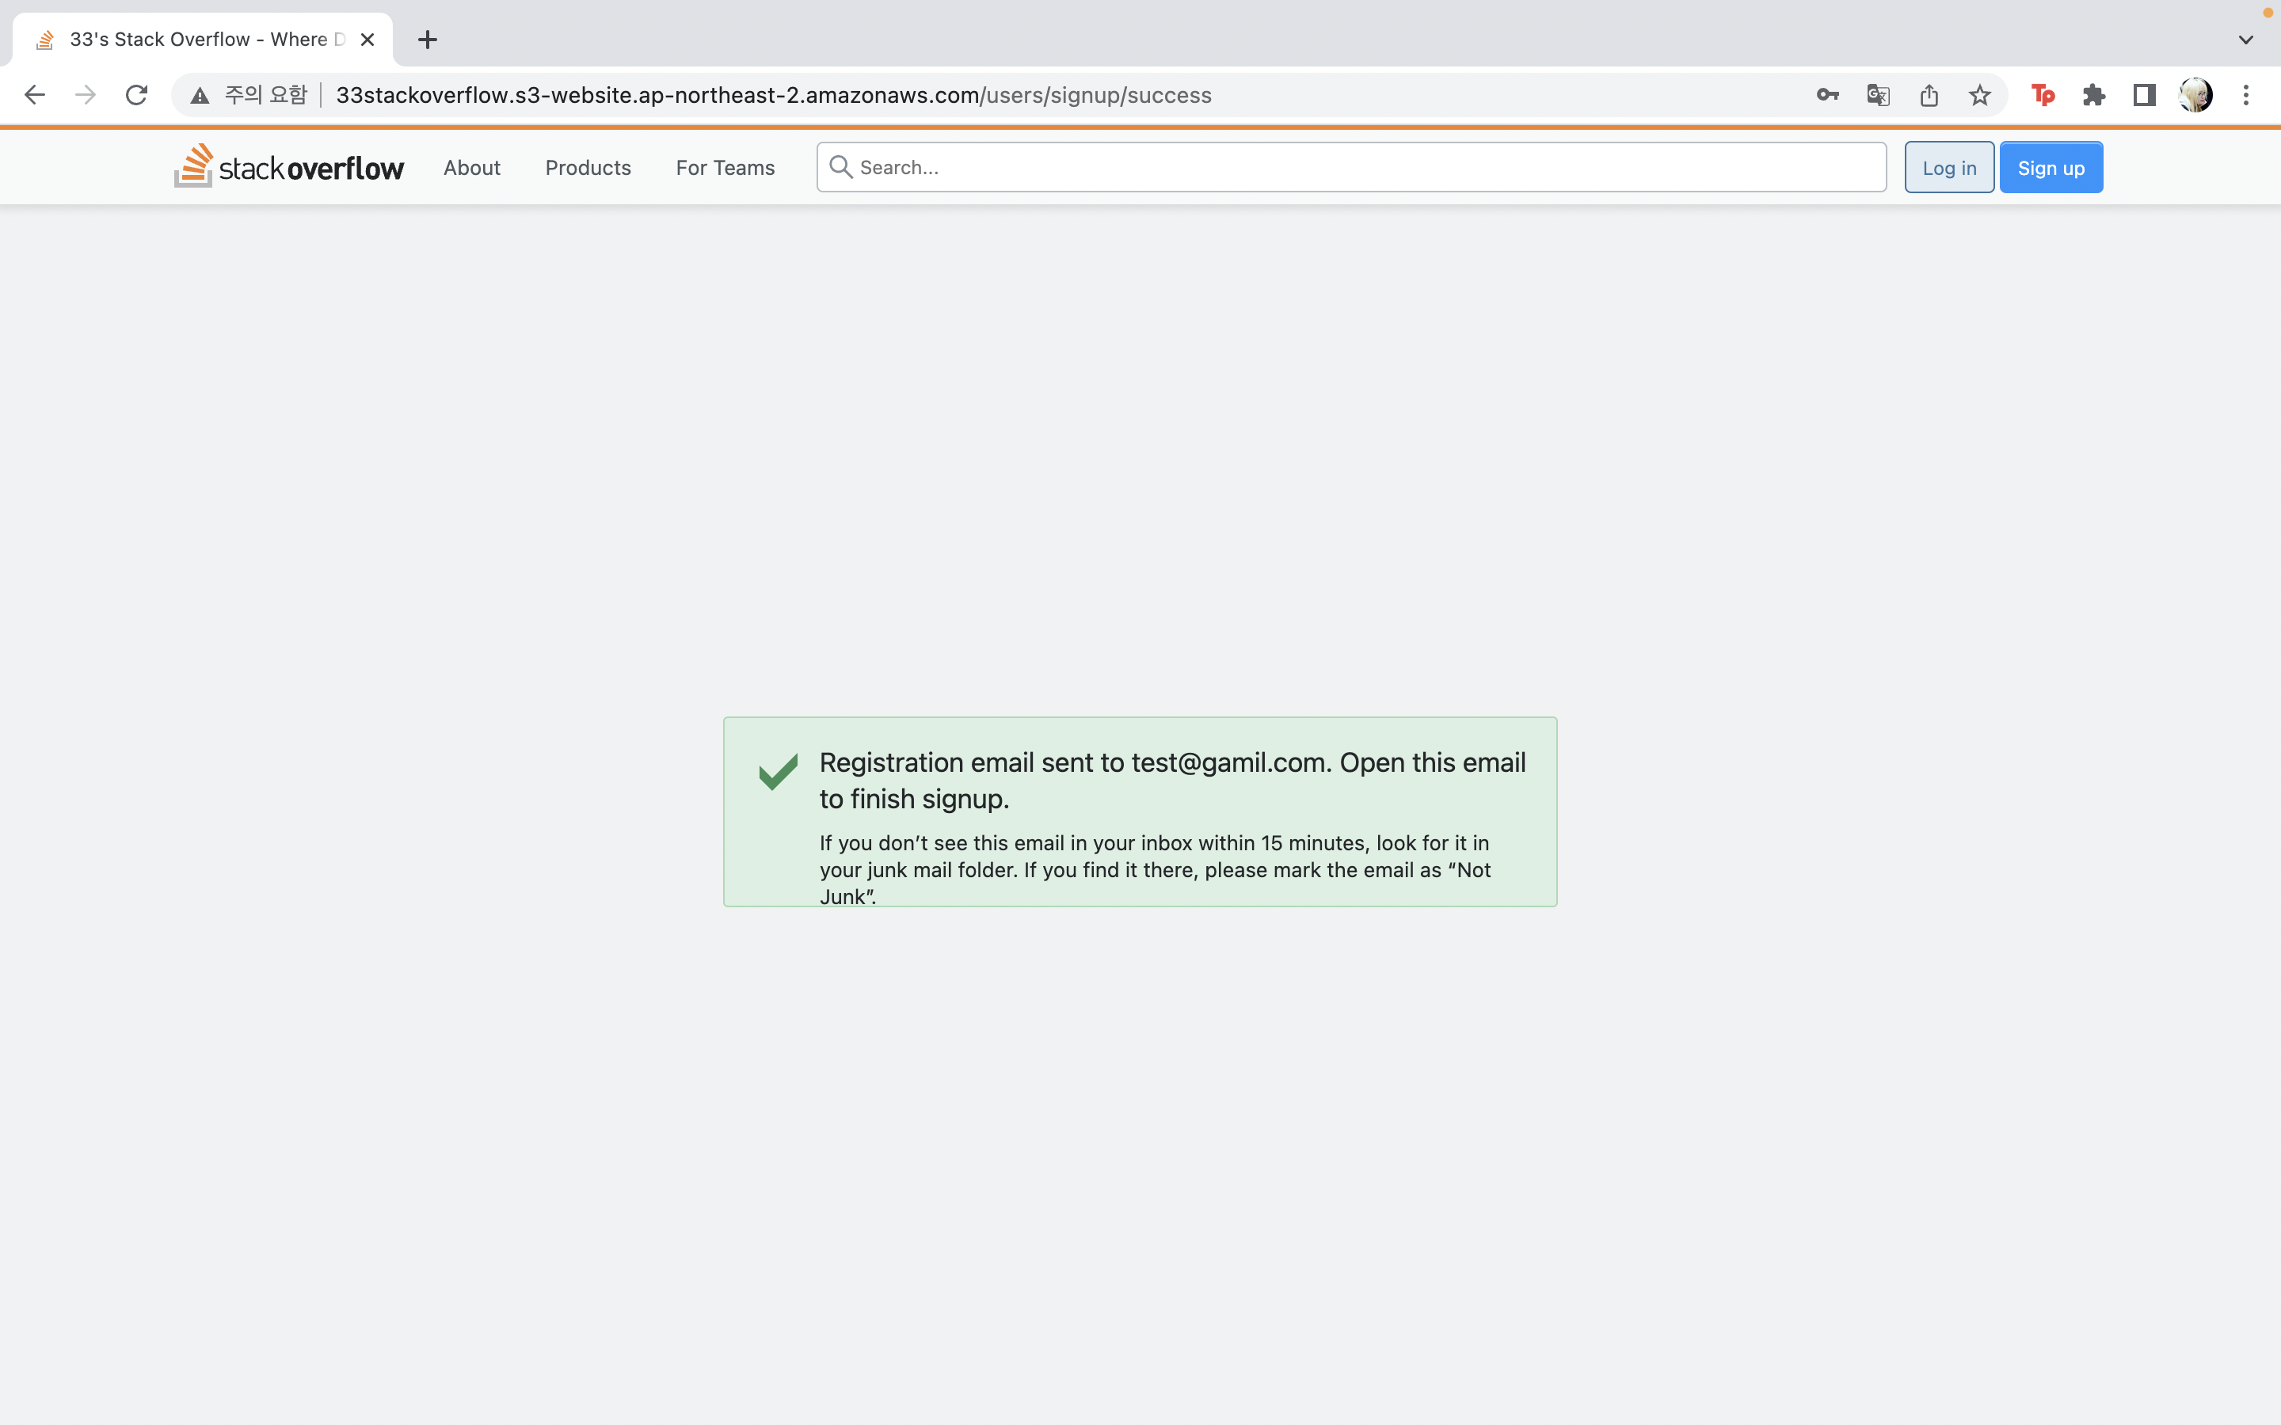Image resolution: width=2281 pixels, height=1425 pixels.
Task: Click the address bar URL text
Action: click(774, 95)
